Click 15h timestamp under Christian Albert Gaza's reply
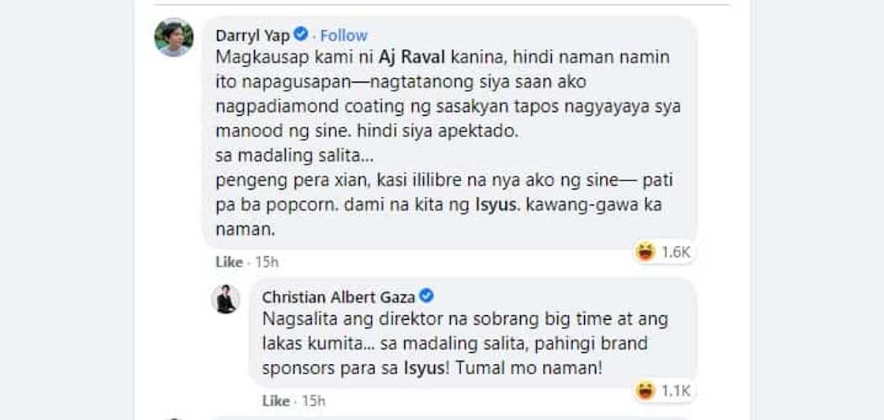The height and width of the screenshot is (420, 884). pos(313,401)
